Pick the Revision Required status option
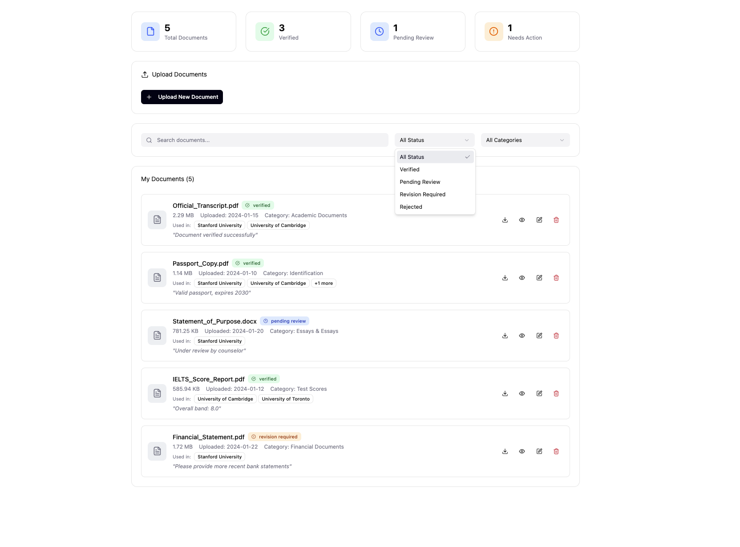This screenshot has height=547, width=740. 423,194
